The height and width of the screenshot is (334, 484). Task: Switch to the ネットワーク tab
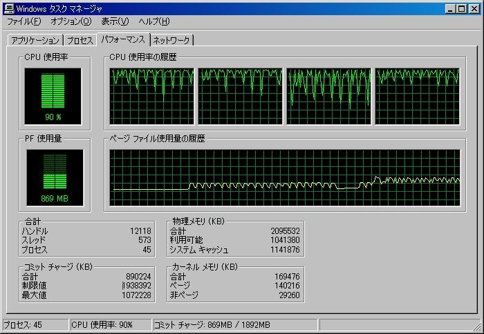point(171,40)
